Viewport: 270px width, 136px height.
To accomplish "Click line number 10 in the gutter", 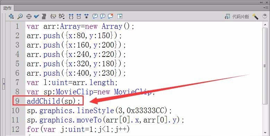I will (15, 110).
